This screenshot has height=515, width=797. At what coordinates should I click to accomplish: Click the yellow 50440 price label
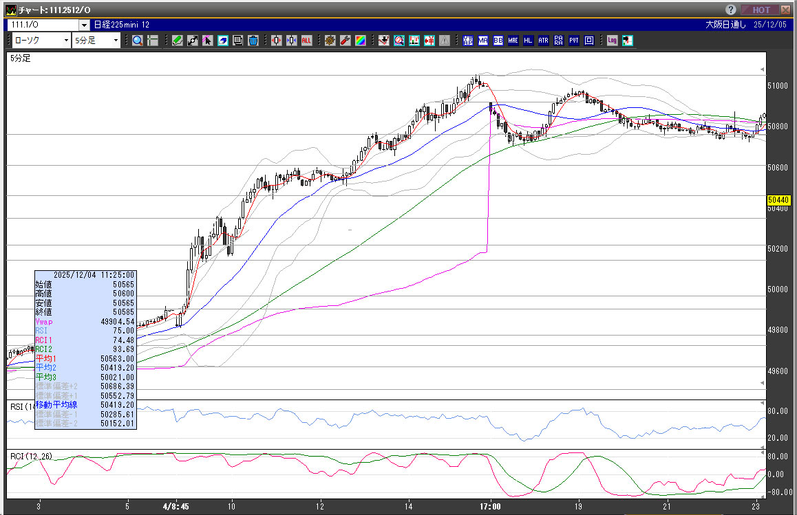click(777, 200)
